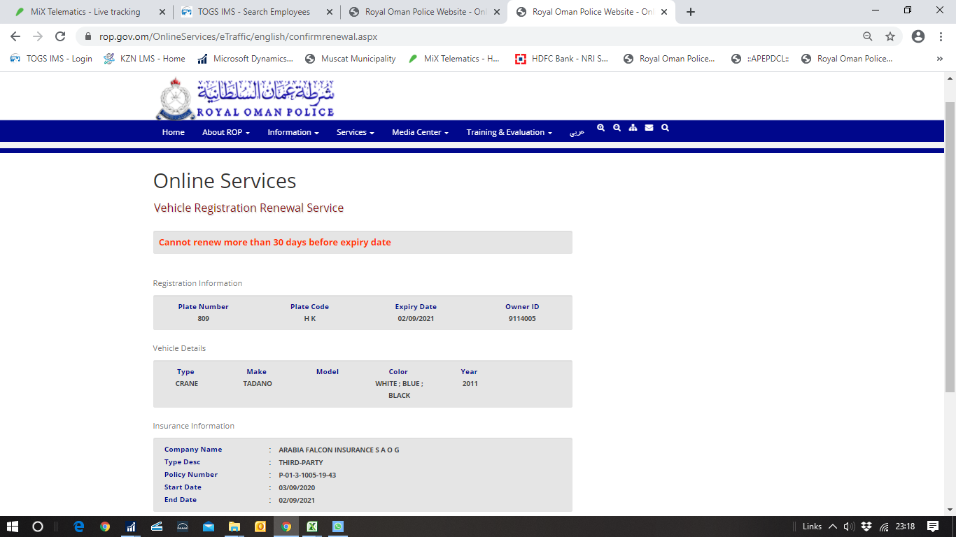Bookmark this page with the star icon

pos(890,36)
